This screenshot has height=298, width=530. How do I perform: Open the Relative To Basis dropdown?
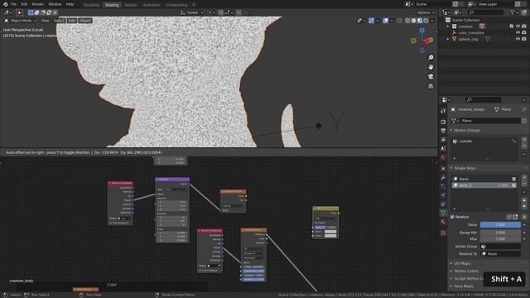(x=500, y=254)
